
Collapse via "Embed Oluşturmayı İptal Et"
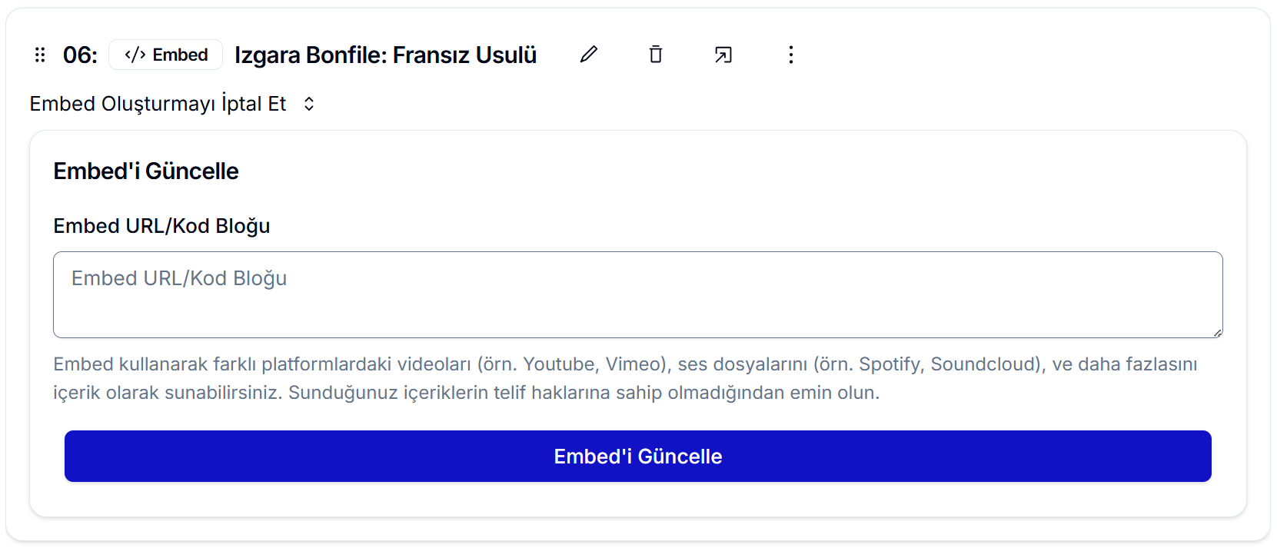click(158, 104)
